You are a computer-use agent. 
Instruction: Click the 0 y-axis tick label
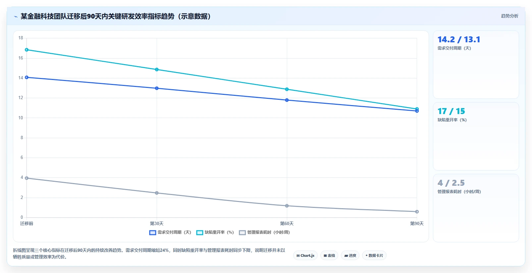pyautogui.click(x=22, y=217)
